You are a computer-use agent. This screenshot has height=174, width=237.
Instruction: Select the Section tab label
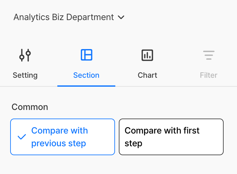[86, 75]
